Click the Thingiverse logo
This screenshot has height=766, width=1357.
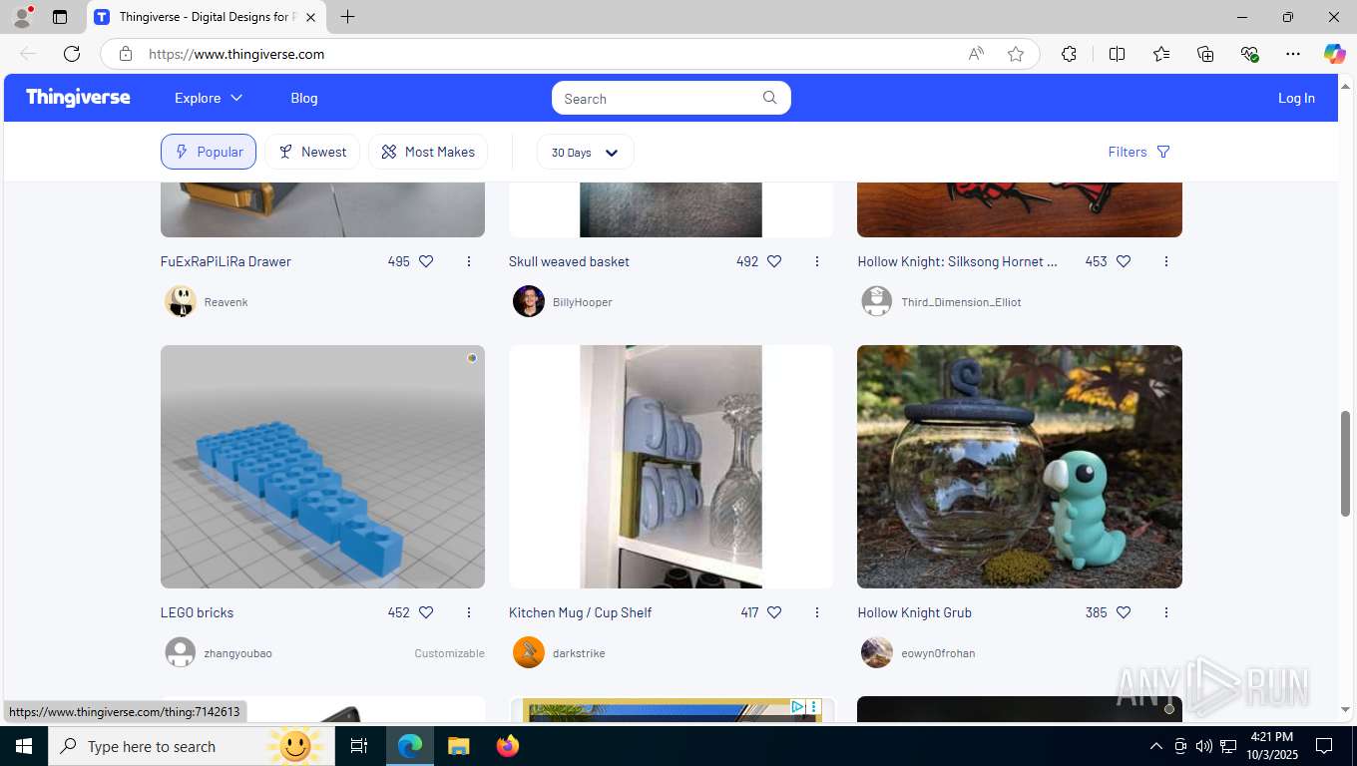[x=78, y=98]
